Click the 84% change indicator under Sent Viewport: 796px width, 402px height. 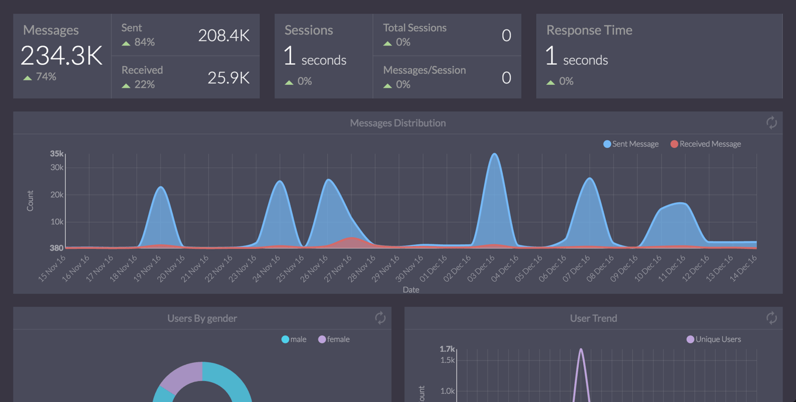coord(138,42)
